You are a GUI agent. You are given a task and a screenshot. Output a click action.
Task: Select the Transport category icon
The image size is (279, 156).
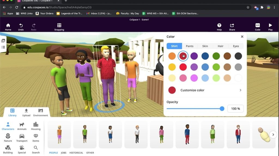pyautogui.click(x=22, y=136)
